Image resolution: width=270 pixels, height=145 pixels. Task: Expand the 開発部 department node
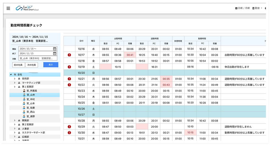(x=15, y=121)
